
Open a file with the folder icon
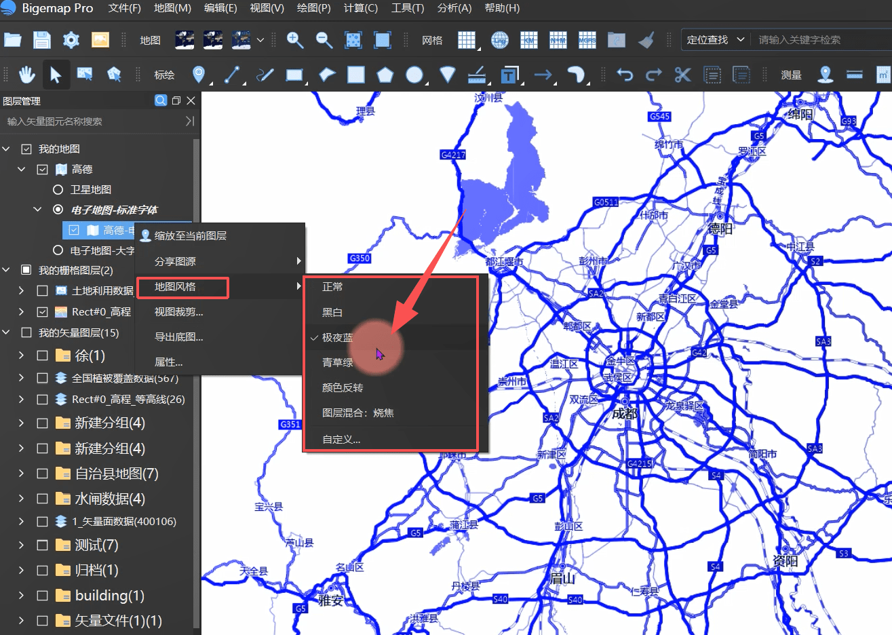13,40
